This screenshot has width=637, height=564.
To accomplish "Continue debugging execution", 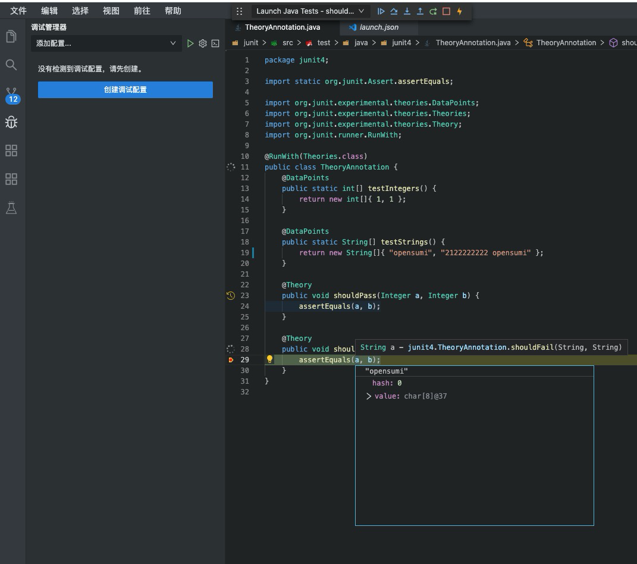I will 381,11.
